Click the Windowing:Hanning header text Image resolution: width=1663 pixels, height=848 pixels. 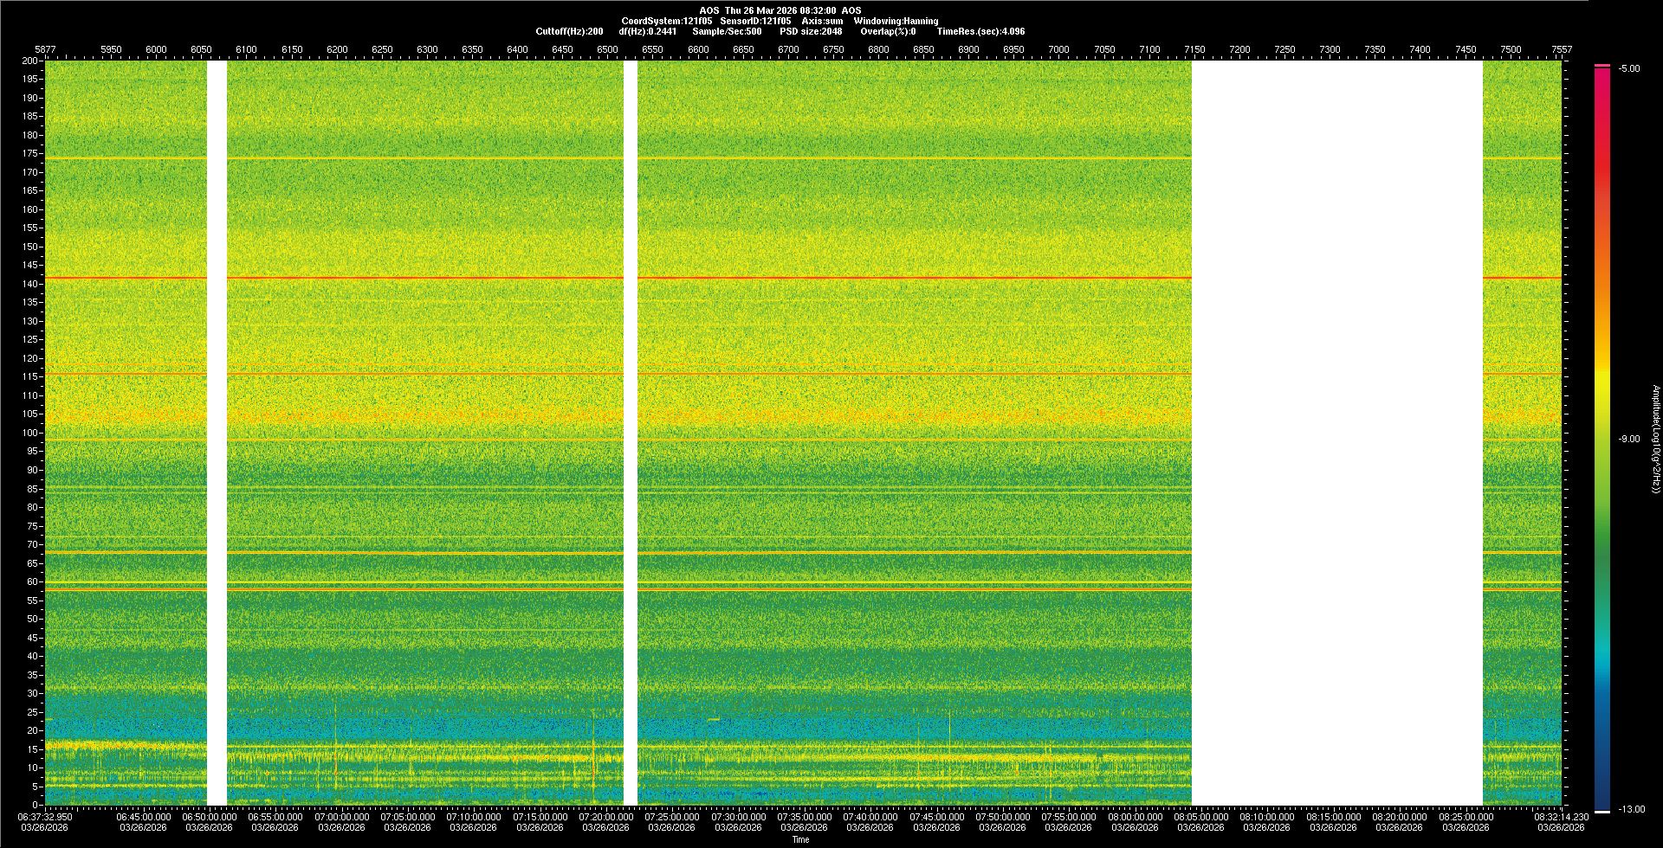pos(896,21)
